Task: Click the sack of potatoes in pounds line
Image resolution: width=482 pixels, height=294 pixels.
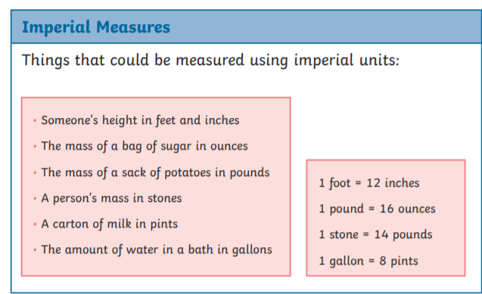Action: click(x=155, y=172)
